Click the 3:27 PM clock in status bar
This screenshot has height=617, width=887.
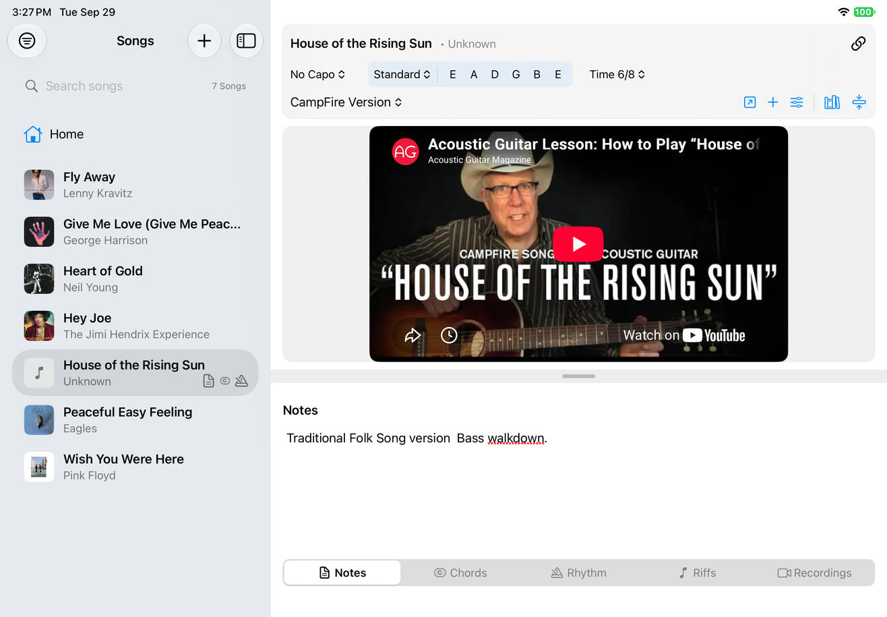(32, 12)
